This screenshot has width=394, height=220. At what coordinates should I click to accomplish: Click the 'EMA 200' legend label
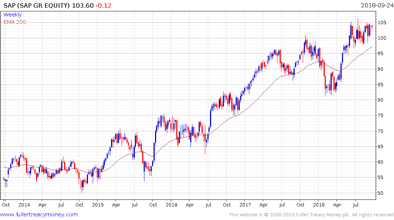coord(15,22)
